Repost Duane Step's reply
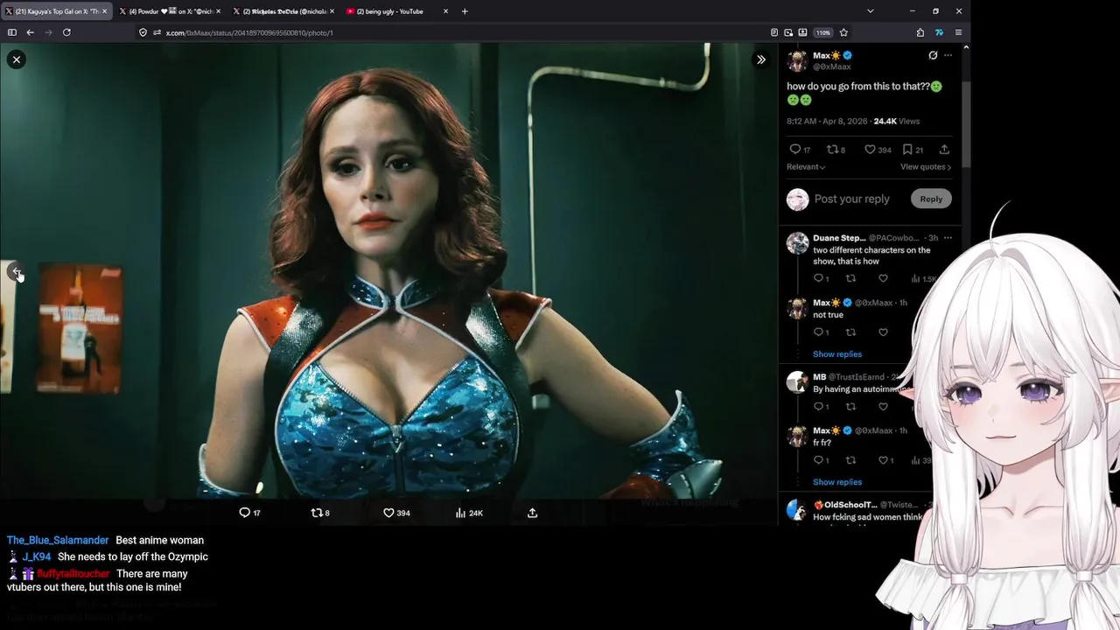Screen dimensions: 1120x630 point(850,278)
